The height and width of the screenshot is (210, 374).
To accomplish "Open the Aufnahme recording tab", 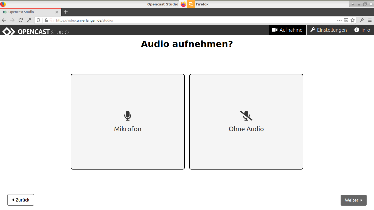I will coord(287,30).
